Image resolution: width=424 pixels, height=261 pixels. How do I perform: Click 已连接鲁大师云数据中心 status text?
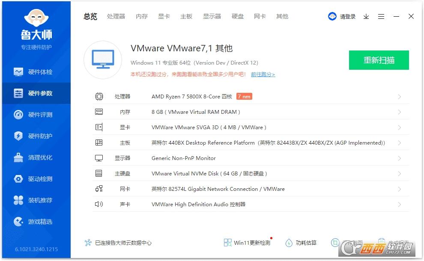(123, 243)
